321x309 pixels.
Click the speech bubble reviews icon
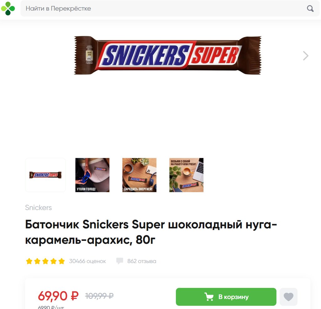point(119,261)
